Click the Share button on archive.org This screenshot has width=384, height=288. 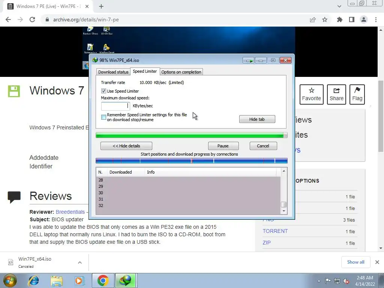point(336,94)
